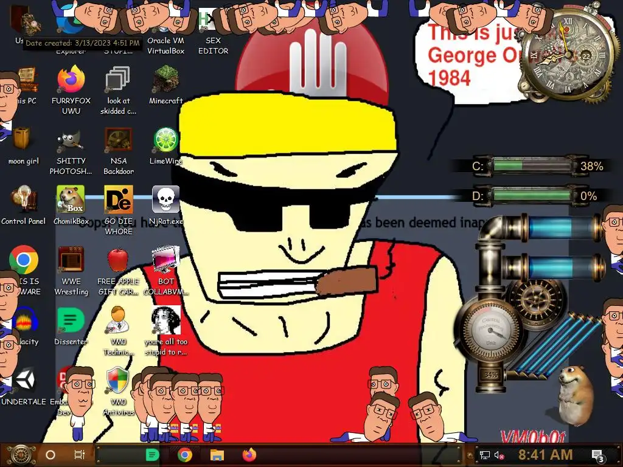Open the Cortana circle on the taskbar
The width and height of the screenshot is (623, 467).
50,455
